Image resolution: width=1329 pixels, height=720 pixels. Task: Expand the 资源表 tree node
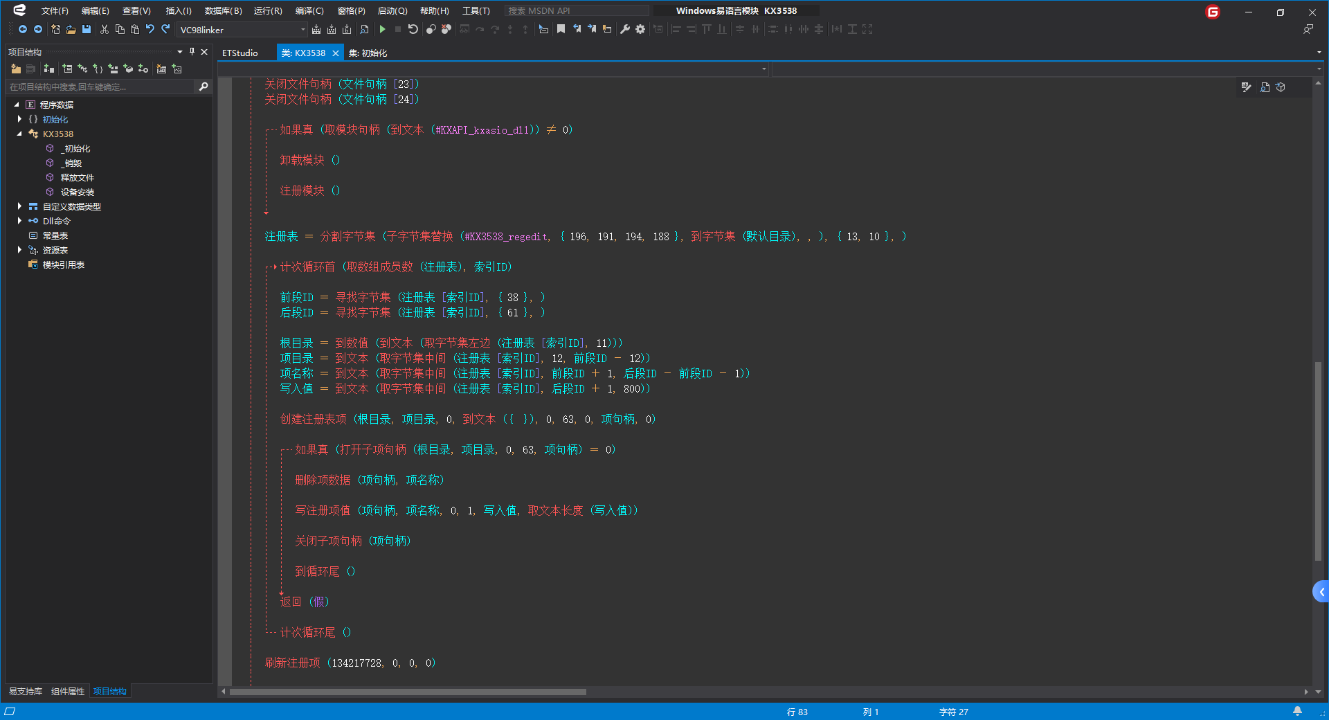[x=19, y=250]
